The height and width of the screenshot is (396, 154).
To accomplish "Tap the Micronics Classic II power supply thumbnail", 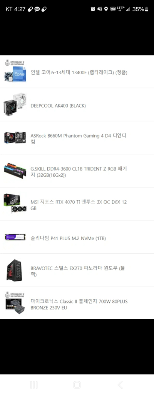I will (x=15, y=302).
